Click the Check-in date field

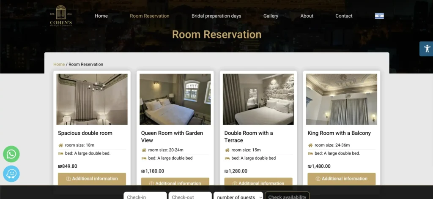pyautogui.click(x=145, y=196)
